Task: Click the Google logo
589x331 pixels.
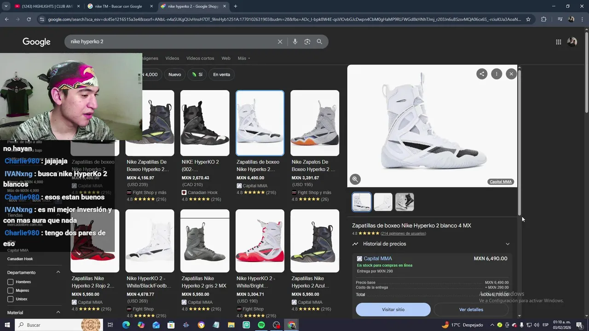Action: (36, 42)
